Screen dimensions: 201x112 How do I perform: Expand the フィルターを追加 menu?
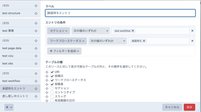point(64,51)
